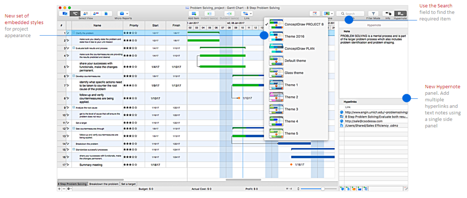Screen dimensions: 467x198
Task: Click the calendar toolbar icon
Action: tap(315, 13)
